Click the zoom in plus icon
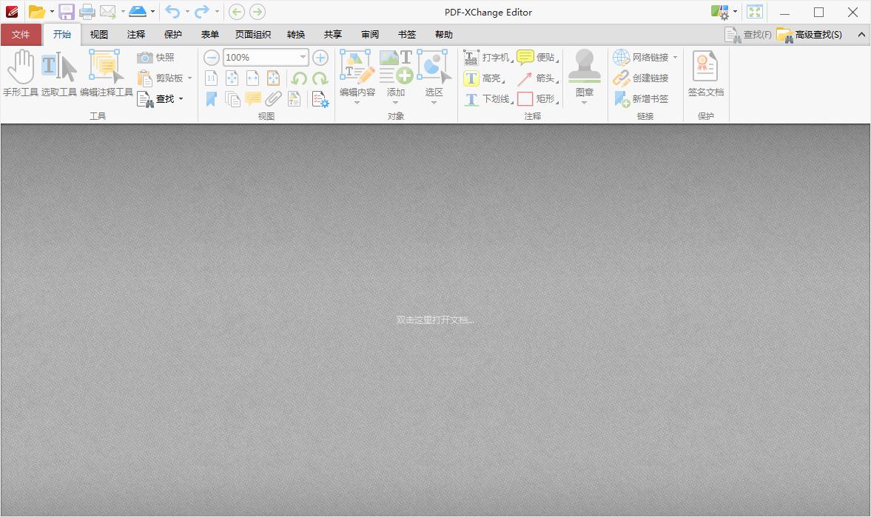The width and height of the screenshot is (871, 517). click(x=320, y=58)
